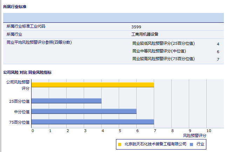Viewport: 227px width, 152px height.
Task: Click the blue 25百分位值 bar
Action: point(67,101)
